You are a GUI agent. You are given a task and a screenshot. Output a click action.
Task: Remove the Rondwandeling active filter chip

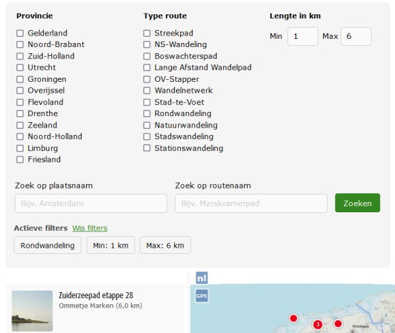[x=48, y=245]
